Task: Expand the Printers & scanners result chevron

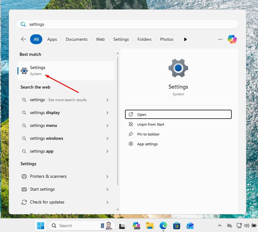Action: pyautogui.click(x=107, y=177)
